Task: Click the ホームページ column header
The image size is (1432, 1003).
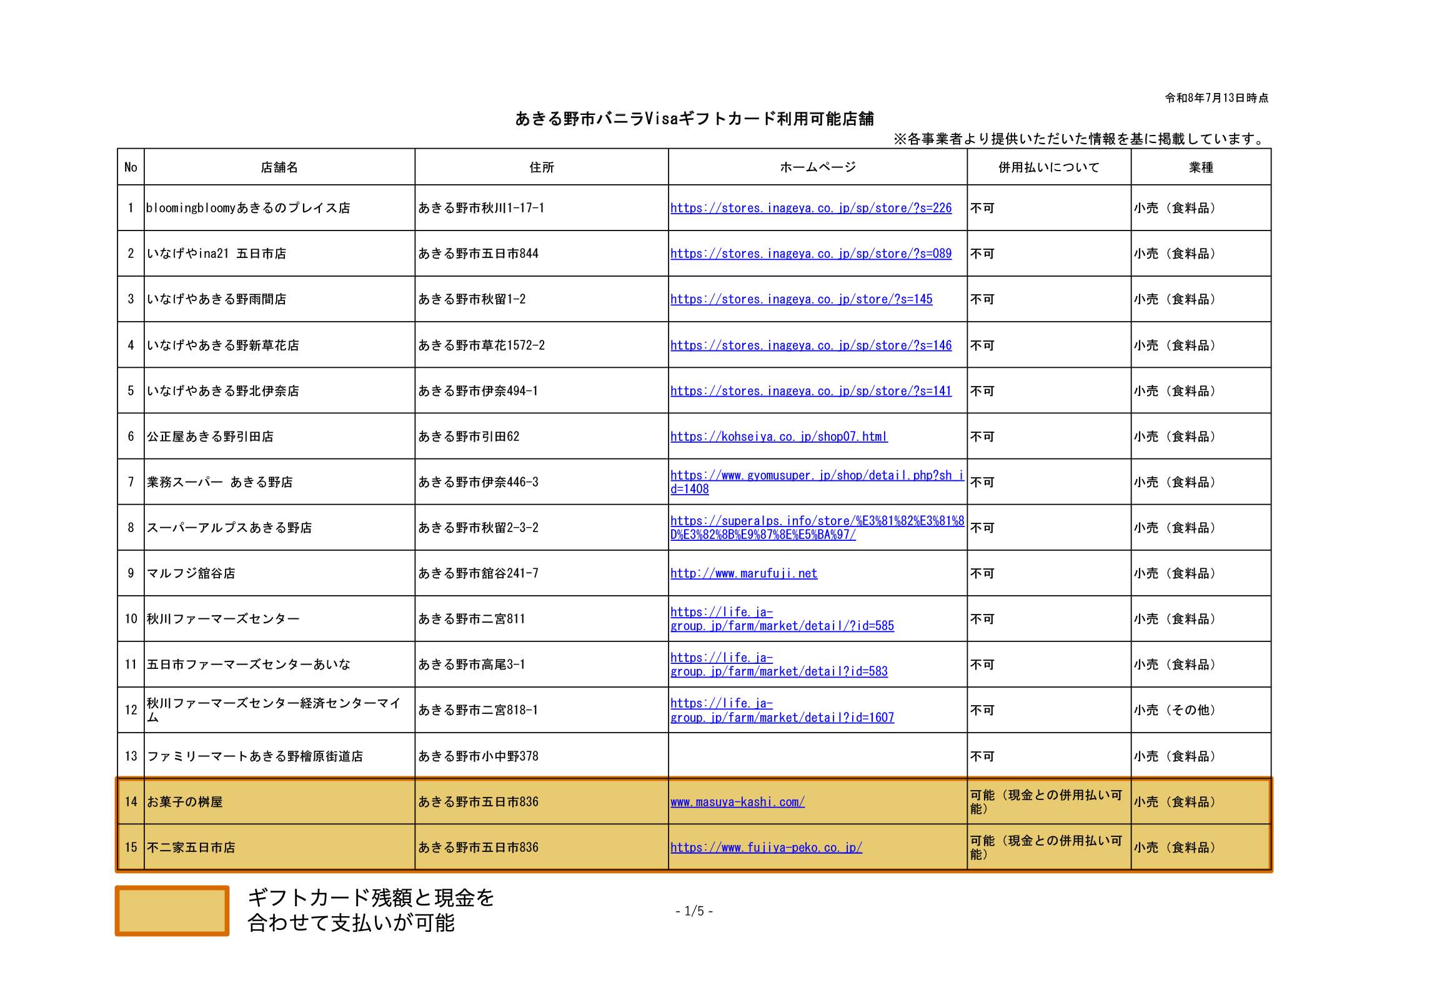Action: coord(817,167)
